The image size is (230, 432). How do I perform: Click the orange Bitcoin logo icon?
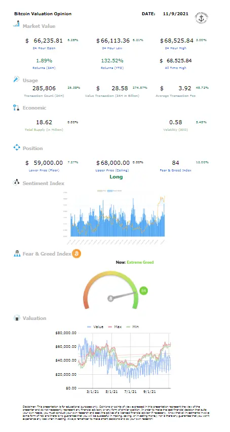tap(76, 254)
